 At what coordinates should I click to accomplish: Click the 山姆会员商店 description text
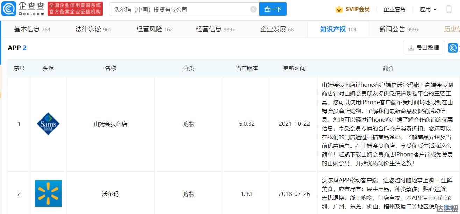[x=388, y=124]
